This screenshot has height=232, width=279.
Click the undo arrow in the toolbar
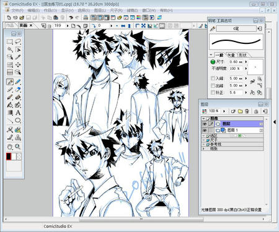[x=71, y=17]
